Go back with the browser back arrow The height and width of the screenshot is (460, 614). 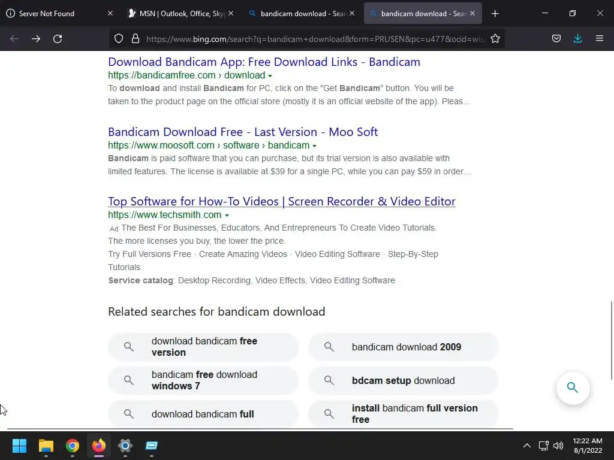click(14, 39)
